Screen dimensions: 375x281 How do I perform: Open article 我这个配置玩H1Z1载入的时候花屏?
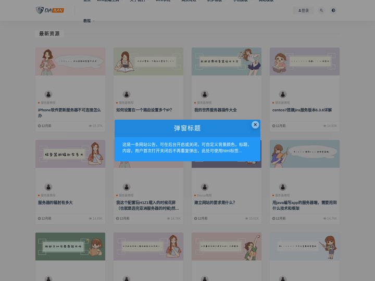[147, 206]
